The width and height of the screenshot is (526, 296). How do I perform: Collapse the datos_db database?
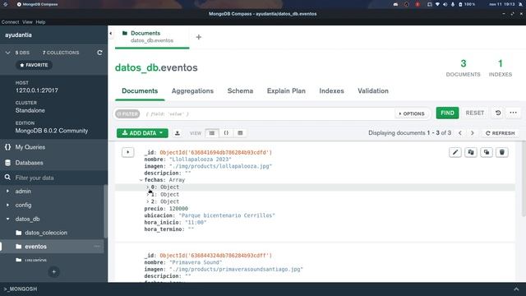[x=7, y=219]
